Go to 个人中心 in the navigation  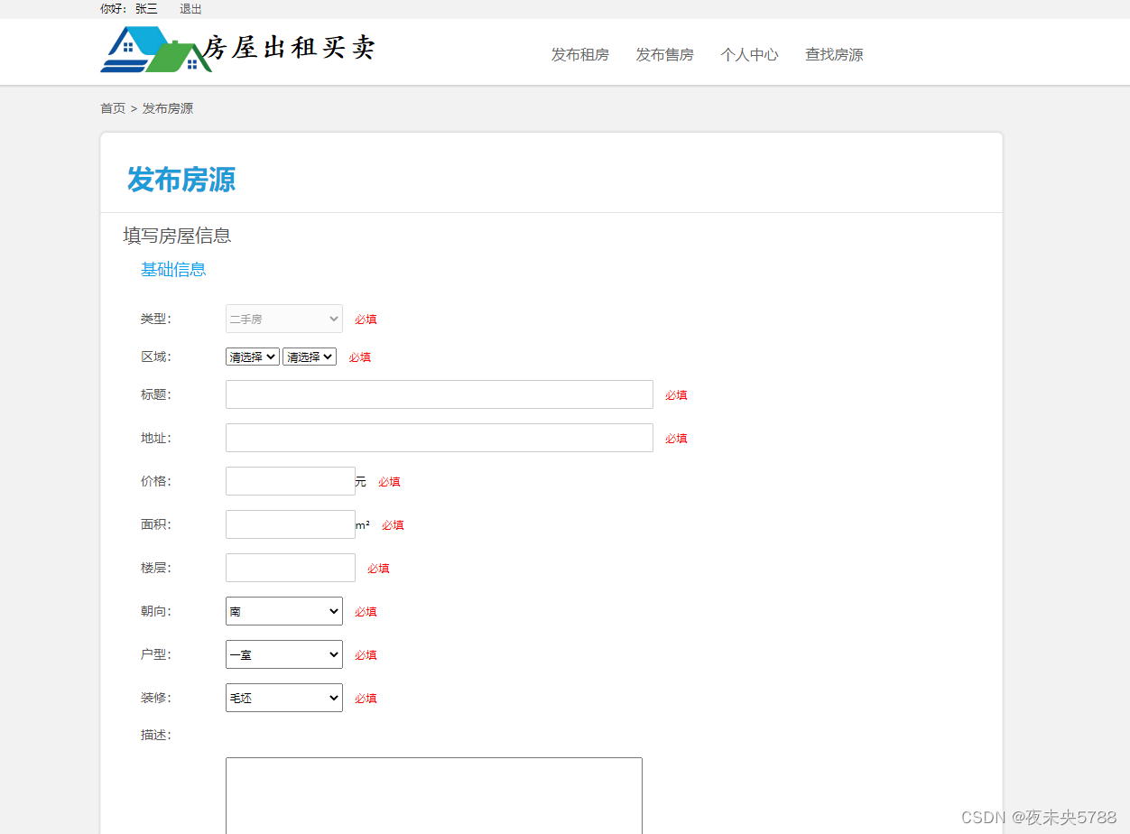[x=749, y=55]
